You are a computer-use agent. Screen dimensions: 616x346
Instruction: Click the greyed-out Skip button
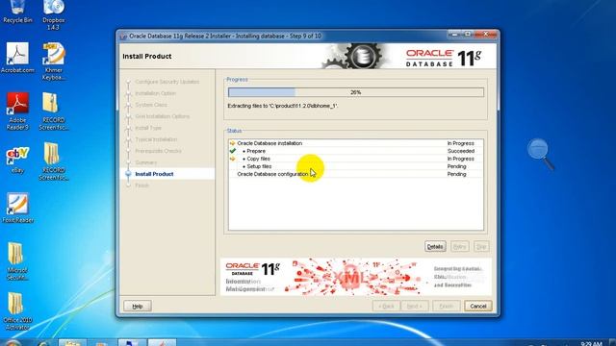tap(481, 246)
